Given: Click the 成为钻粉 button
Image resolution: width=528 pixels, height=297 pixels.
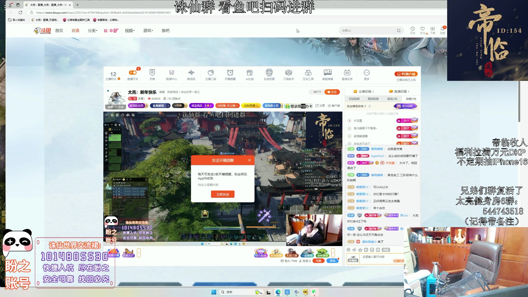Looking at the screenshot, I should coord(406,106).
